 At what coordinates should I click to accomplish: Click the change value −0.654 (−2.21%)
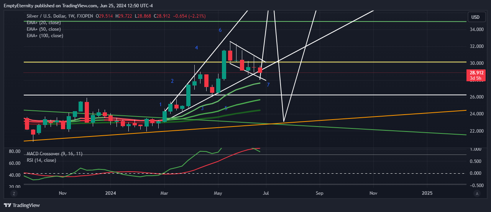pos(189,16)
